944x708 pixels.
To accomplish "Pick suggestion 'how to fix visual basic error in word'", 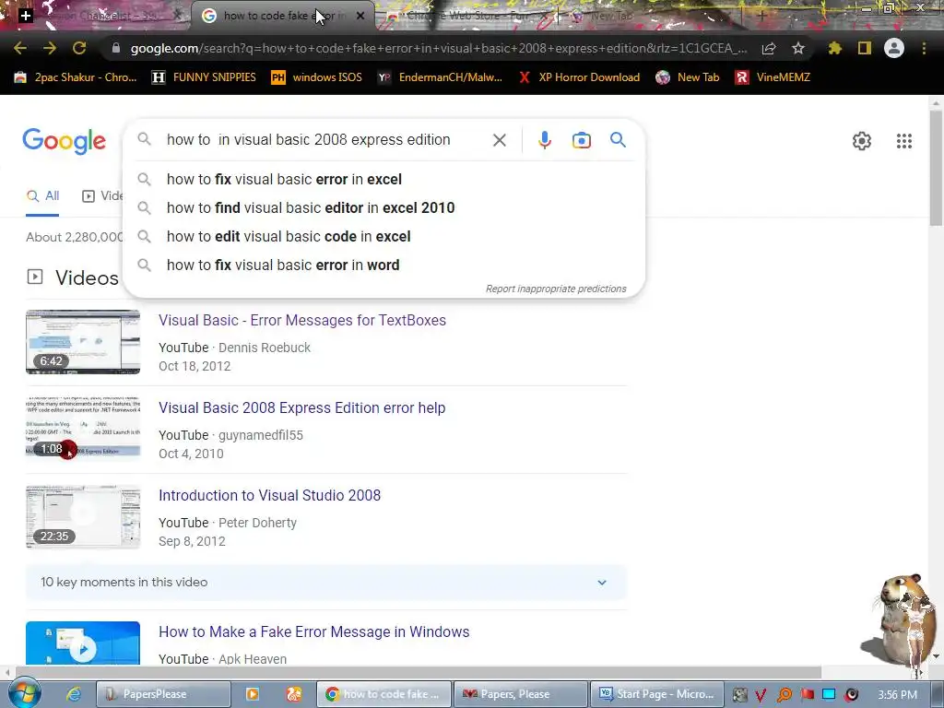I will point(384,265).
